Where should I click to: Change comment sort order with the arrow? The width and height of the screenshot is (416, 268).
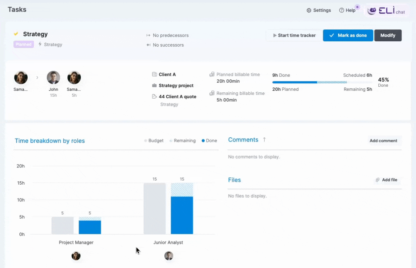[x=264, y=140]
